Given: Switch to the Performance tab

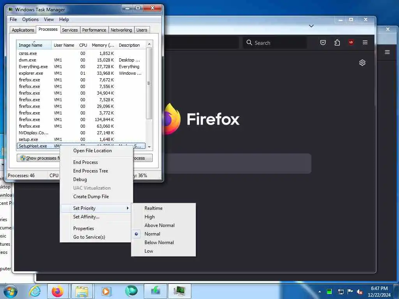Looking at the screenshot, I should pyautogui.click(x=94, y=30).
